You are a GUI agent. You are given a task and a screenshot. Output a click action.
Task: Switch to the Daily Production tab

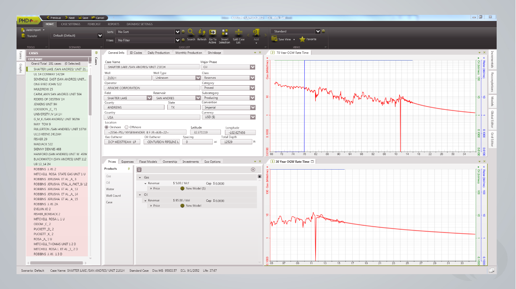pos(159,53)
